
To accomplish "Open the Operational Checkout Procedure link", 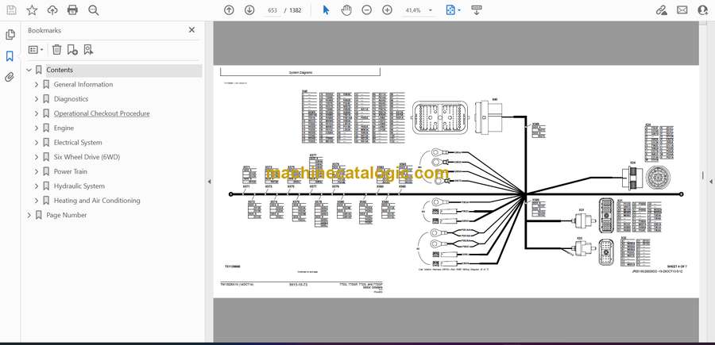I will 102,113.
